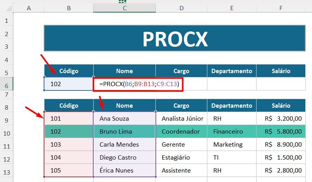Select the Estagiário cell
The height and width of the screenshot is (182, 312).
click(181, 157)
